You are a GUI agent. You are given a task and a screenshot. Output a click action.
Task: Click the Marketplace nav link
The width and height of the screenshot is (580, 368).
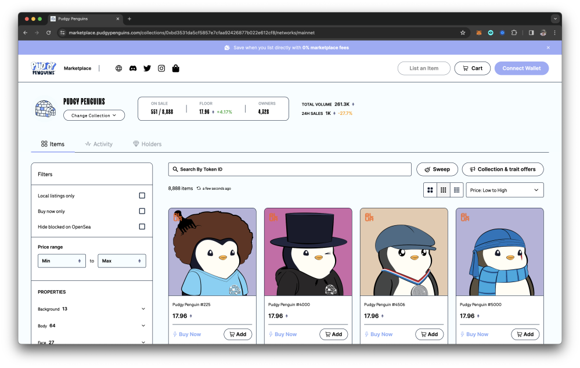[x=77, y=68]
